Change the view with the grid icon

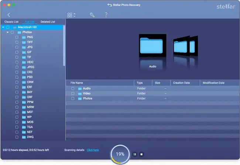[x=70, y=15]
